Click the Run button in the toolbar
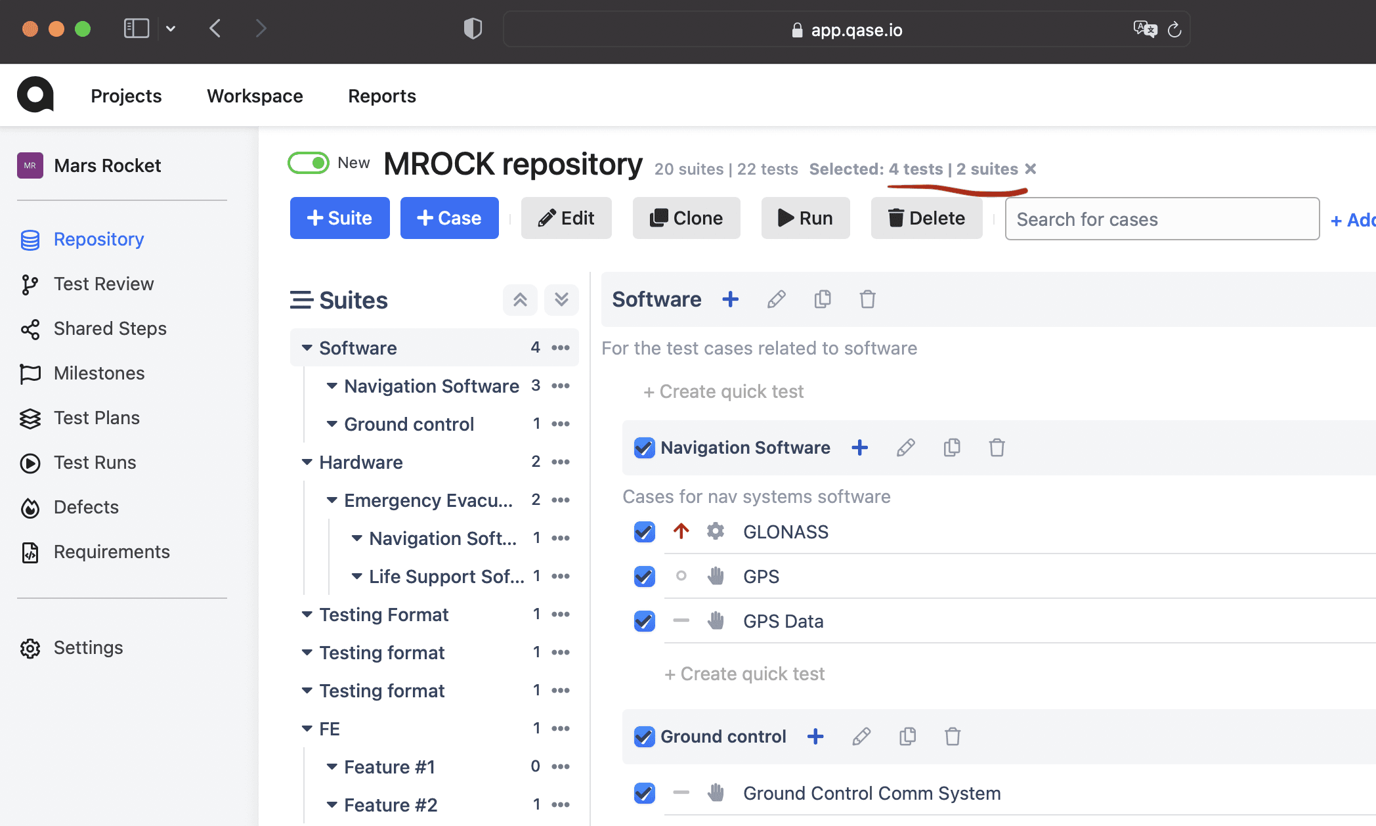The width and height of the screenshot is (1376, 826). click(x=806, y=218)
